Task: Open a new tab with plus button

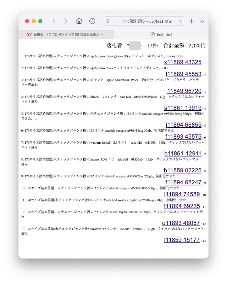Action: point(192,21)
